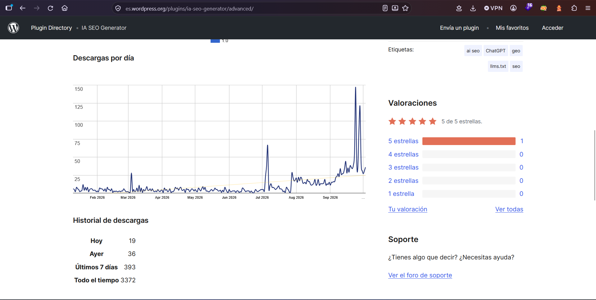Click the blue 1.0 version legend swatch
The width and height of the screenshot is (596, 300).
pyautogui.click(x=215, y=41)
